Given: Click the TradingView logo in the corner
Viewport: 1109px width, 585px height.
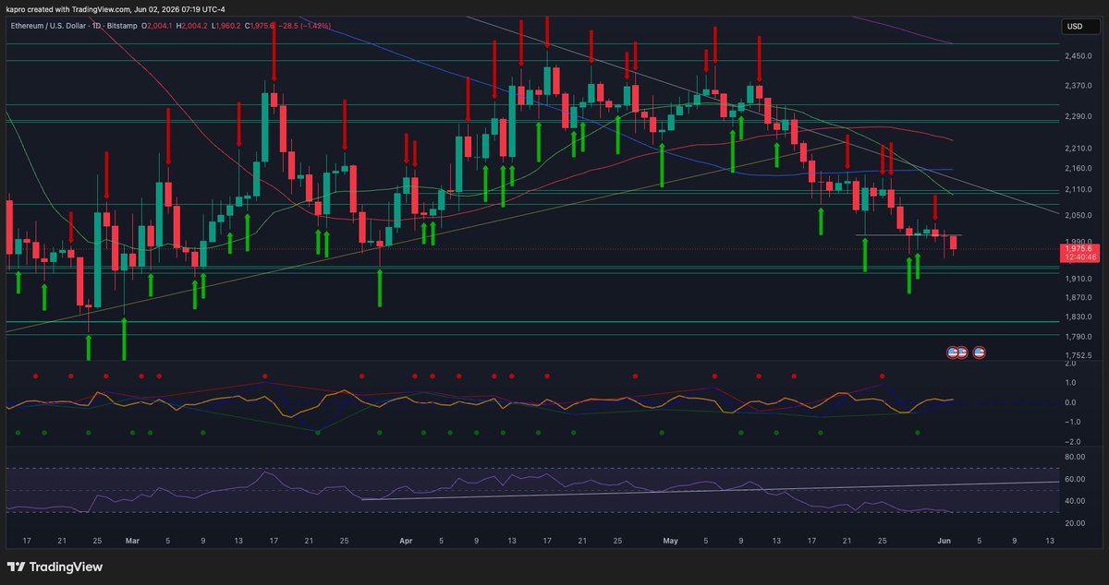Looking at the screenshot, I should [55, 567].
